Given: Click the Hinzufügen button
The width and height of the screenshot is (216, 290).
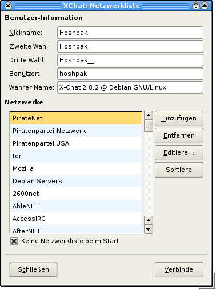Looking at the screenshot, I should (179, 118).
